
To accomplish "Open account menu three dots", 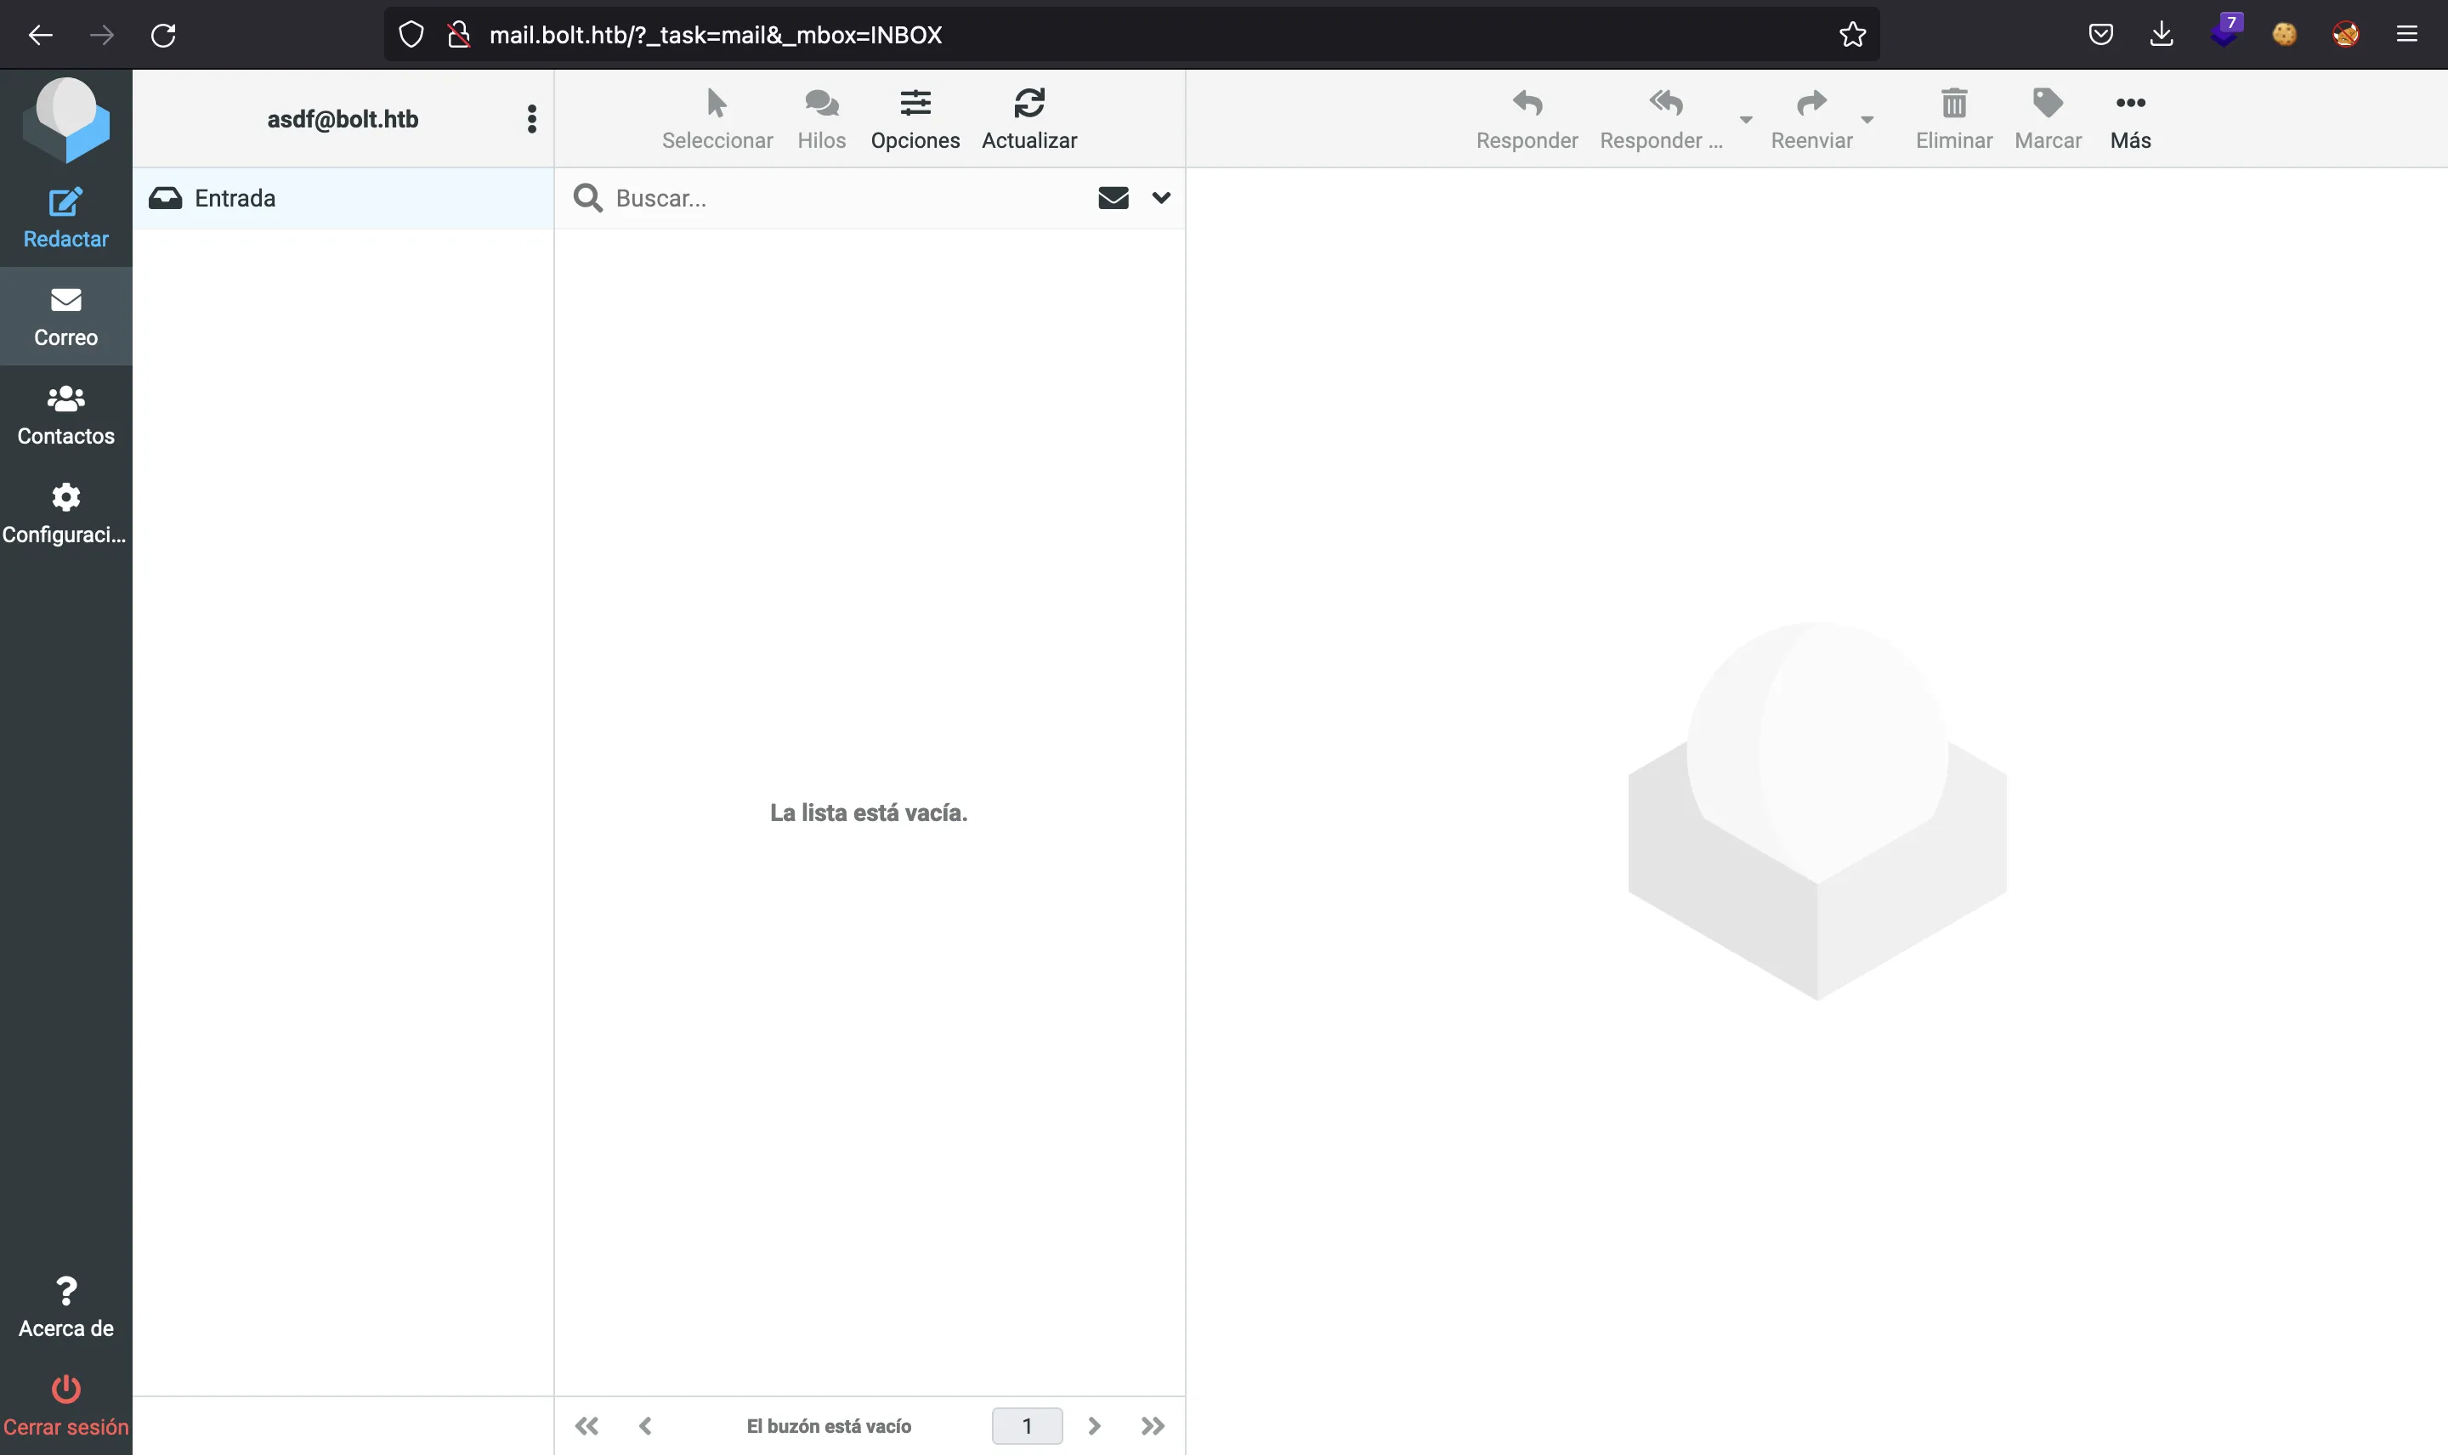I will coord(531,119).
